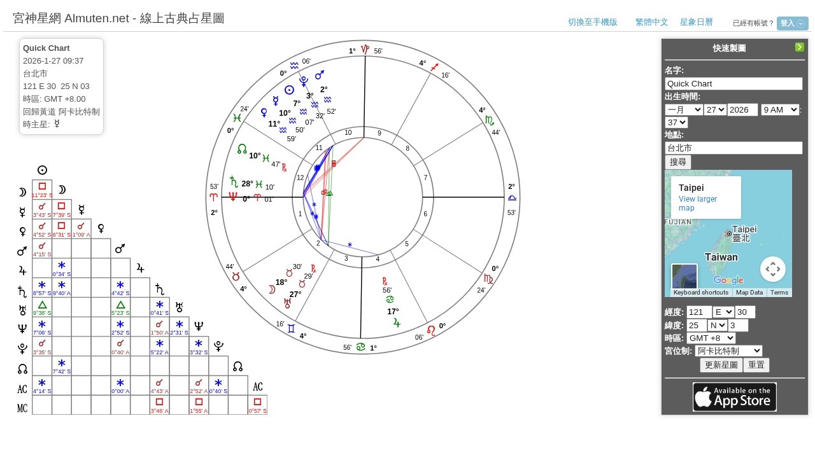This screenshot has width=815, height=458.
Task: Open the 9 AM hour dropdown
Action: pos(780,109)
